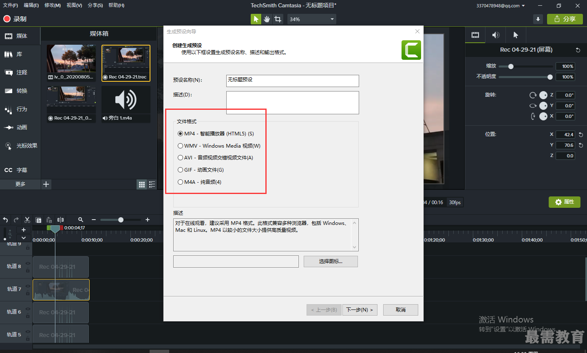
Task: Open the 动画 animations panel
Action: point(20,127)
